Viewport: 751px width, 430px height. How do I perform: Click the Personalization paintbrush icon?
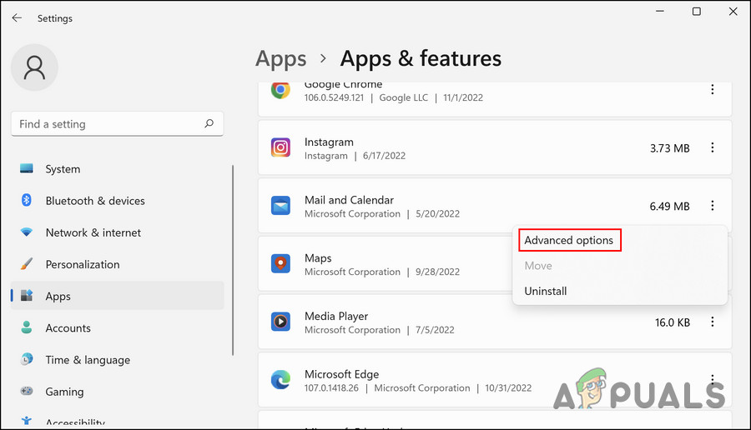tap(27, 263)
